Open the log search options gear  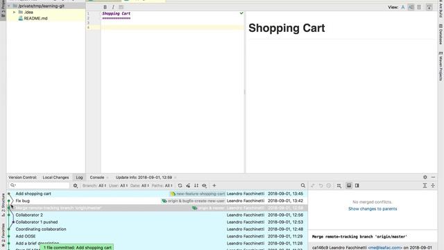tap(76, 185)
